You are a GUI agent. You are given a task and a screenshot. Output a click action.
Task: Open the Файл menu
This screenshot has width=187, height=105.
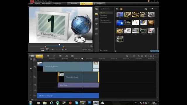pos(31,3)
